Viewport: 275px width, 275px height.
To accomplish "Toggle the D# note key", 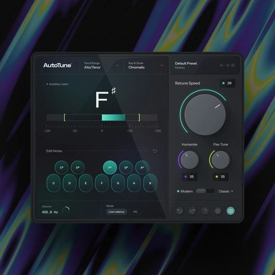I will [78, 168].
